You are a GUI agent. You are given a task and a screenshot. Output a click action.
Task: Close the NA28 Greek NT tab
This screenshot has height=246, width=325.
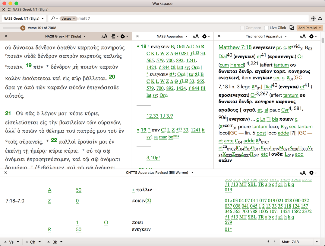point(4,9)
